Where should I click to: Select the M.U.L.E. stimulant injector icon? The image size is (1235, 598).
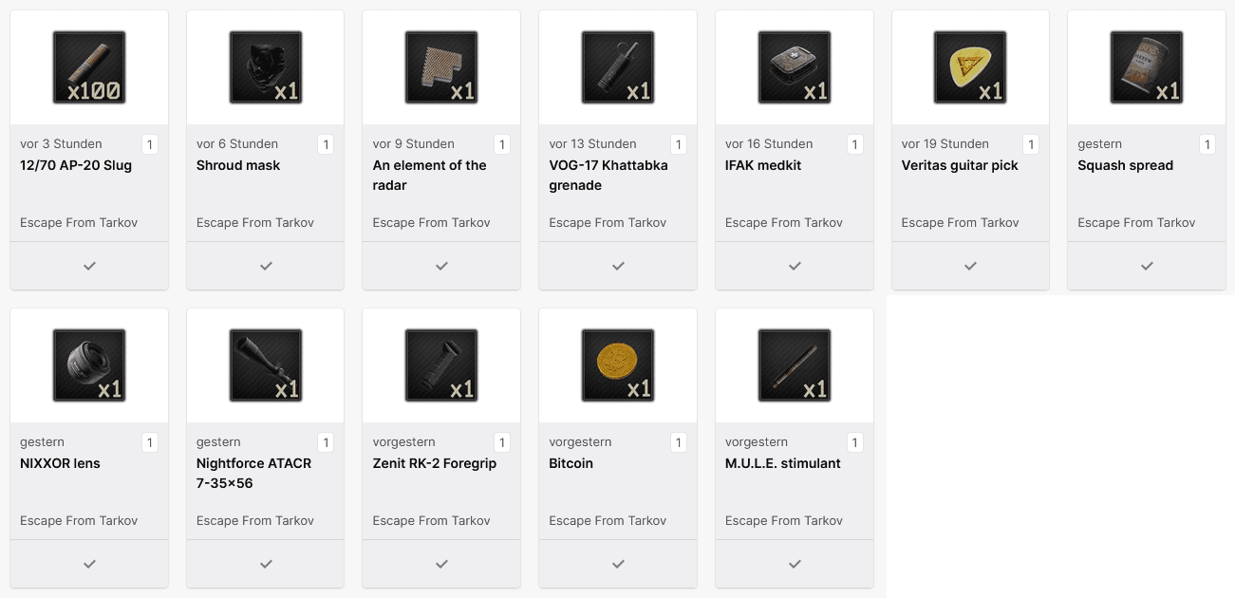[795, 365]
